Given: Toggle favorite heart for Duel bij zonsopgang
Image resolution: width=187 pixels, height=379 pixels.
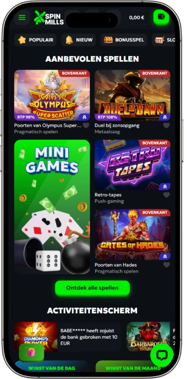Looking at the screenshot, I should pos(166,125).
